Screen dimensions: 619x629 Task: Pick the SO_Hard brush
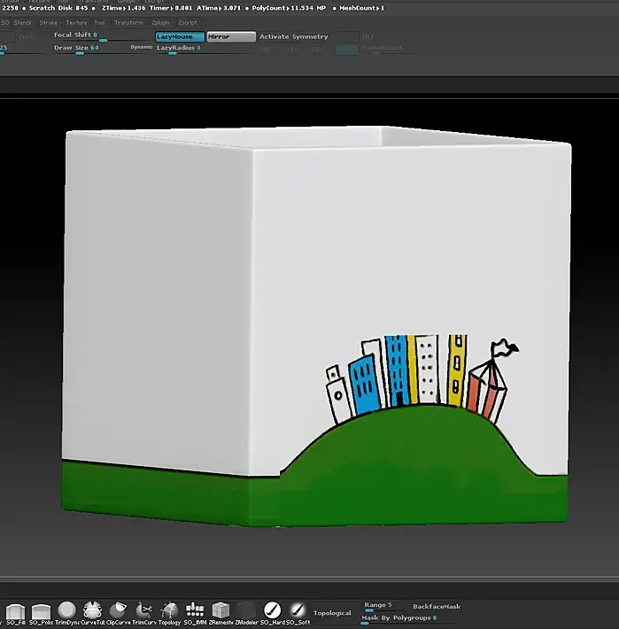pyautogui.click(x=273, y=610)
